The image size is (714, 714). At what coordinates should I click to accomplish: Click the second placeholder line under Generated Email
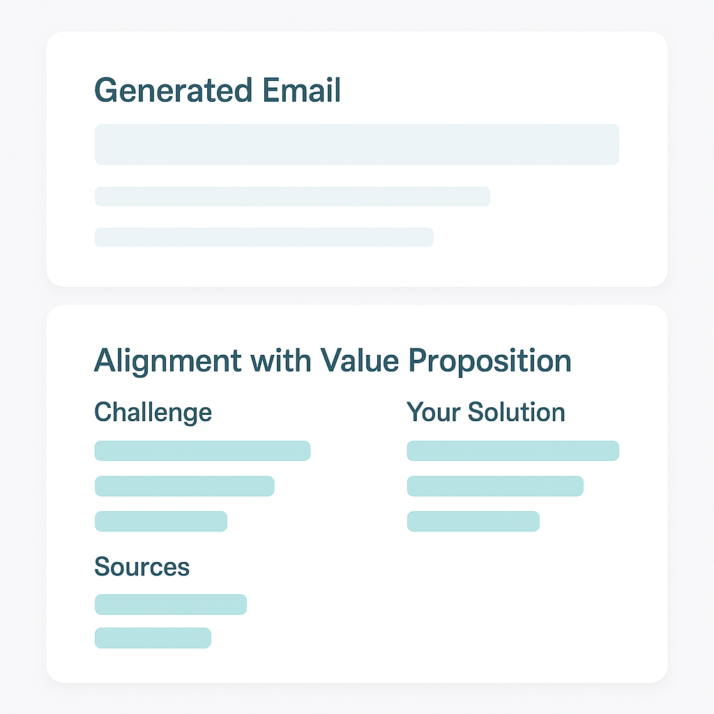click(x=292, y=196)
